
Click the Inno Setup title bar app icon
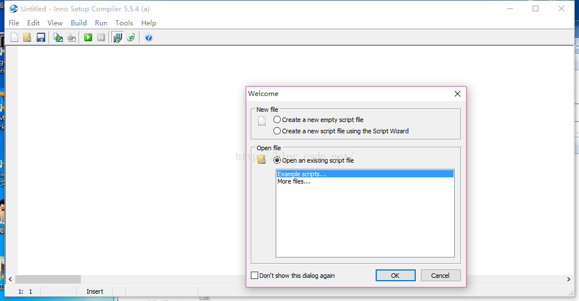coord(14,8)
